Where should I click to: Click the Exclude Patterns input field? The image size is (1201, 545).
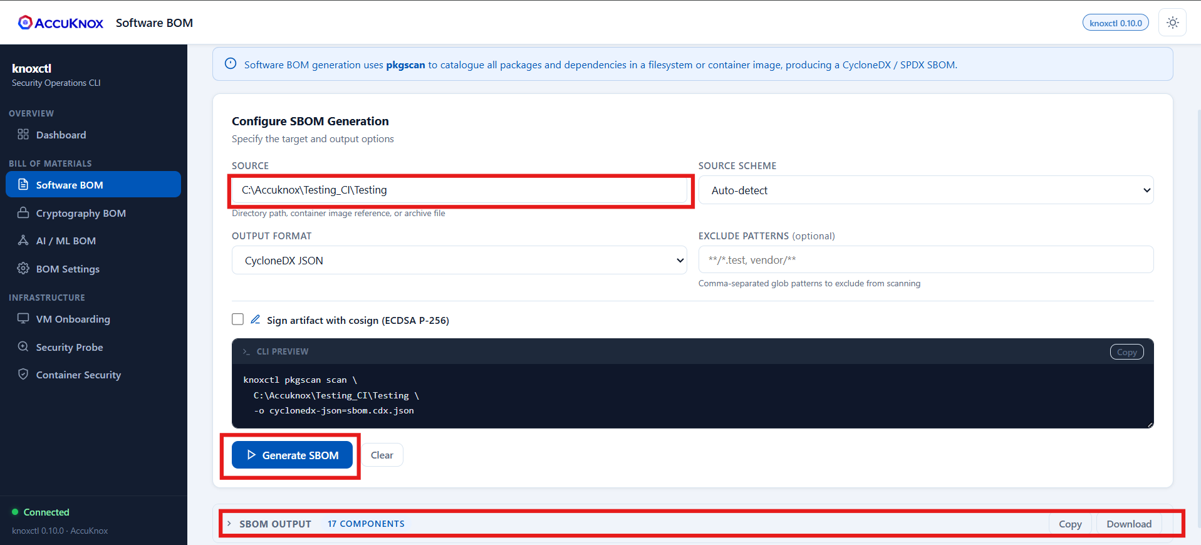click(x=926, y=259)
